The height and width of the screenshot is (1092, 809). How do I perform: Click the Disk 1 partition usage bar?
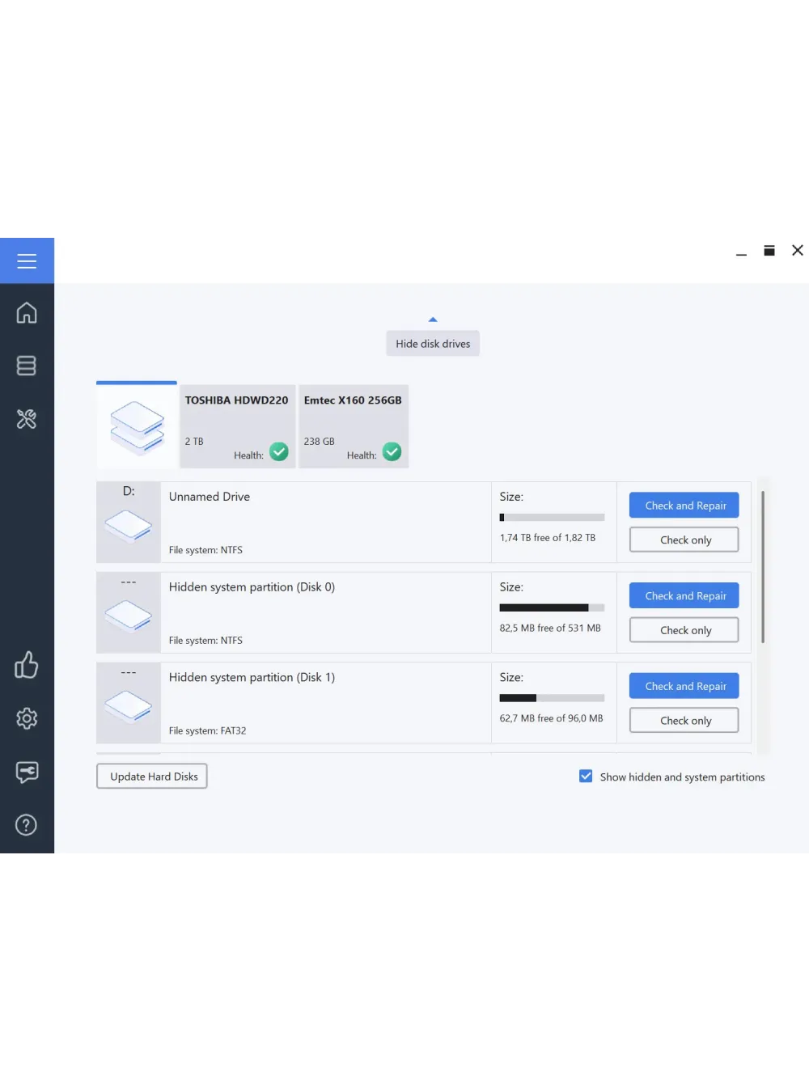pyautogui.click(x=552, y=698)
